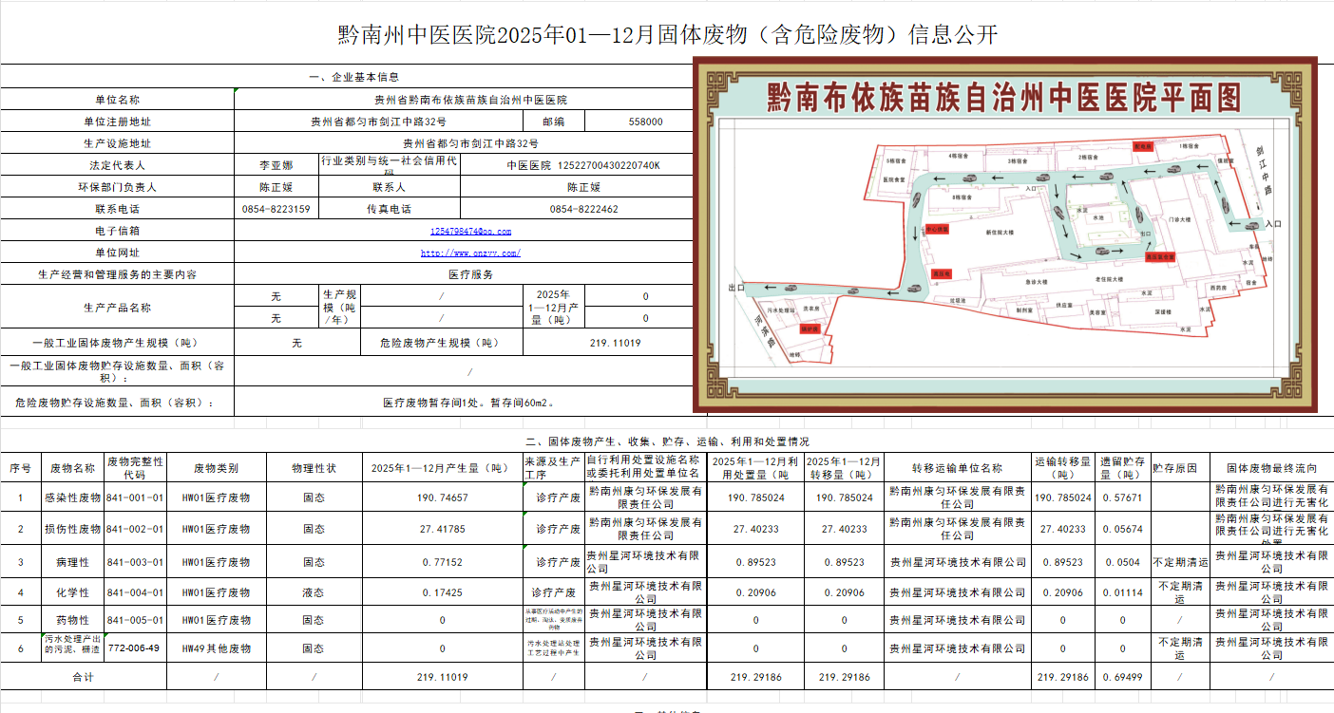
Task: Select the 液态 physical state cell
Action: coord(314,592)
